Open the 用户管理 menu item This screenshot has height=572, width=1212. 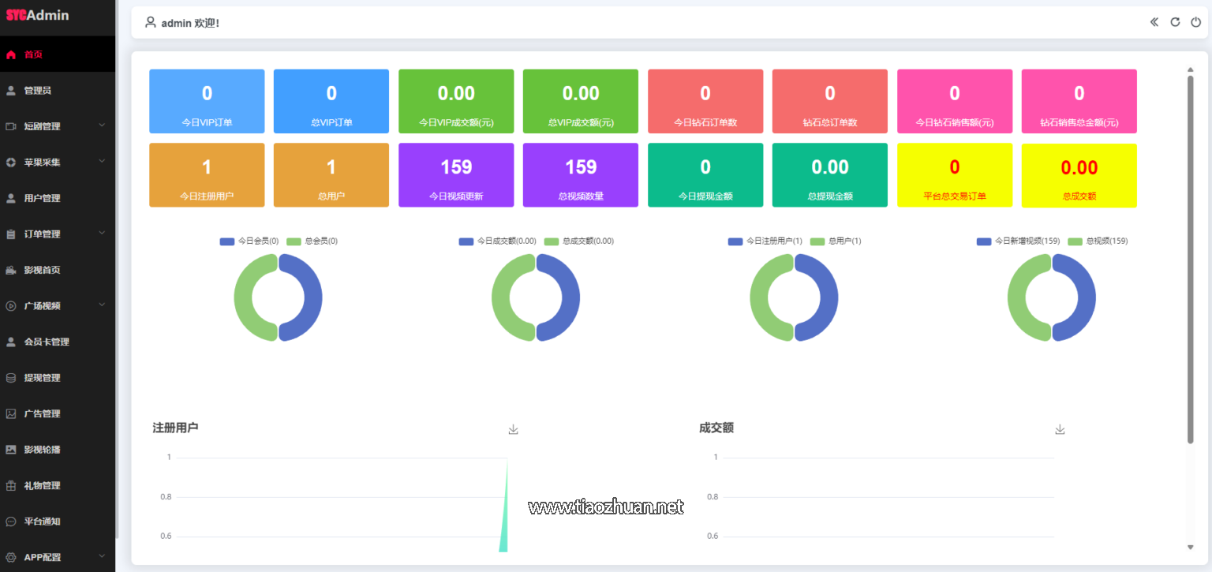tap(42, 198)
